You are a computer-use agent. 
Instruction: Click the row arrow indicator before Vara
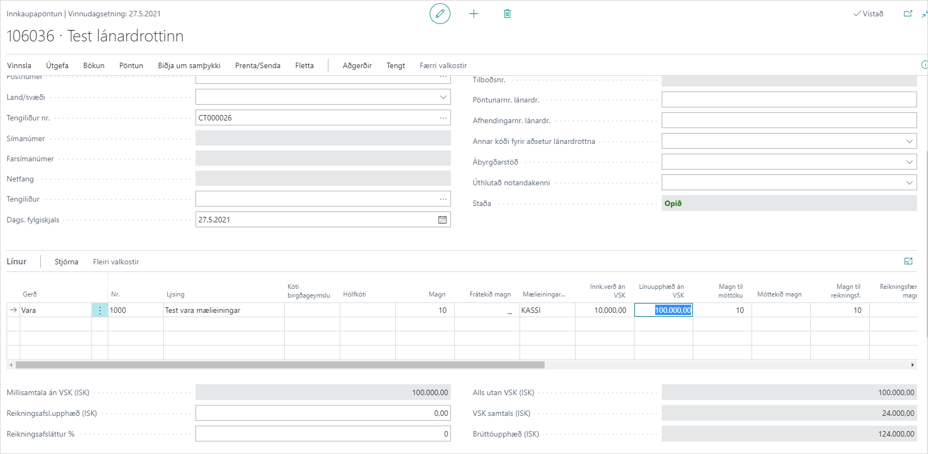13,310
